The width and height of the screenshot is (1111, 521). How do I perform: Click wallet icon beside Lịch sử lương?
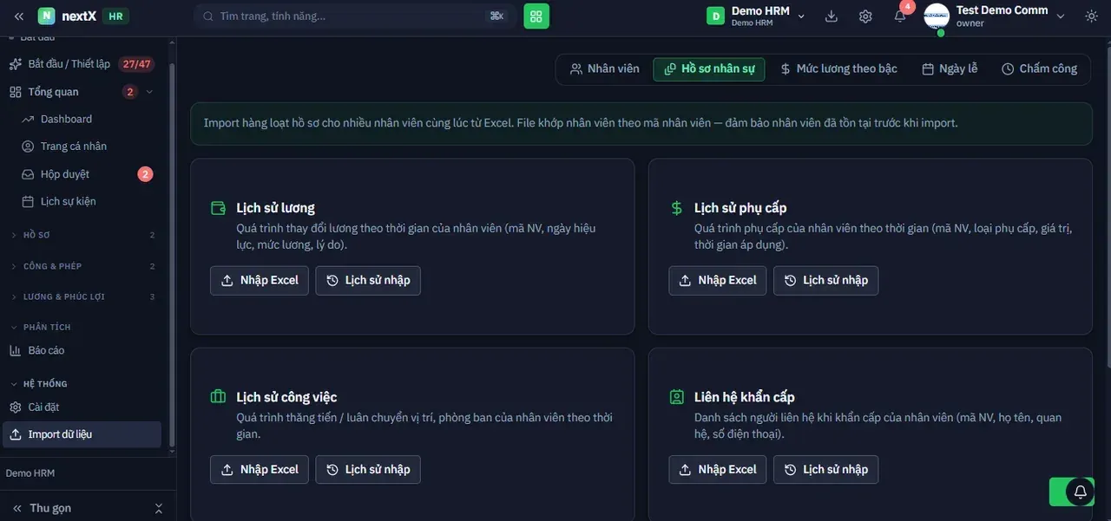click(x=218, y=208)
